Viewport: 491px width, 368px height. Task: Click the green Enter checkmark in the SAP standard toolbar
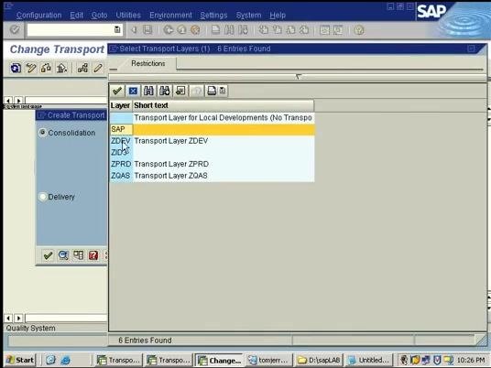tap(15, 29)
